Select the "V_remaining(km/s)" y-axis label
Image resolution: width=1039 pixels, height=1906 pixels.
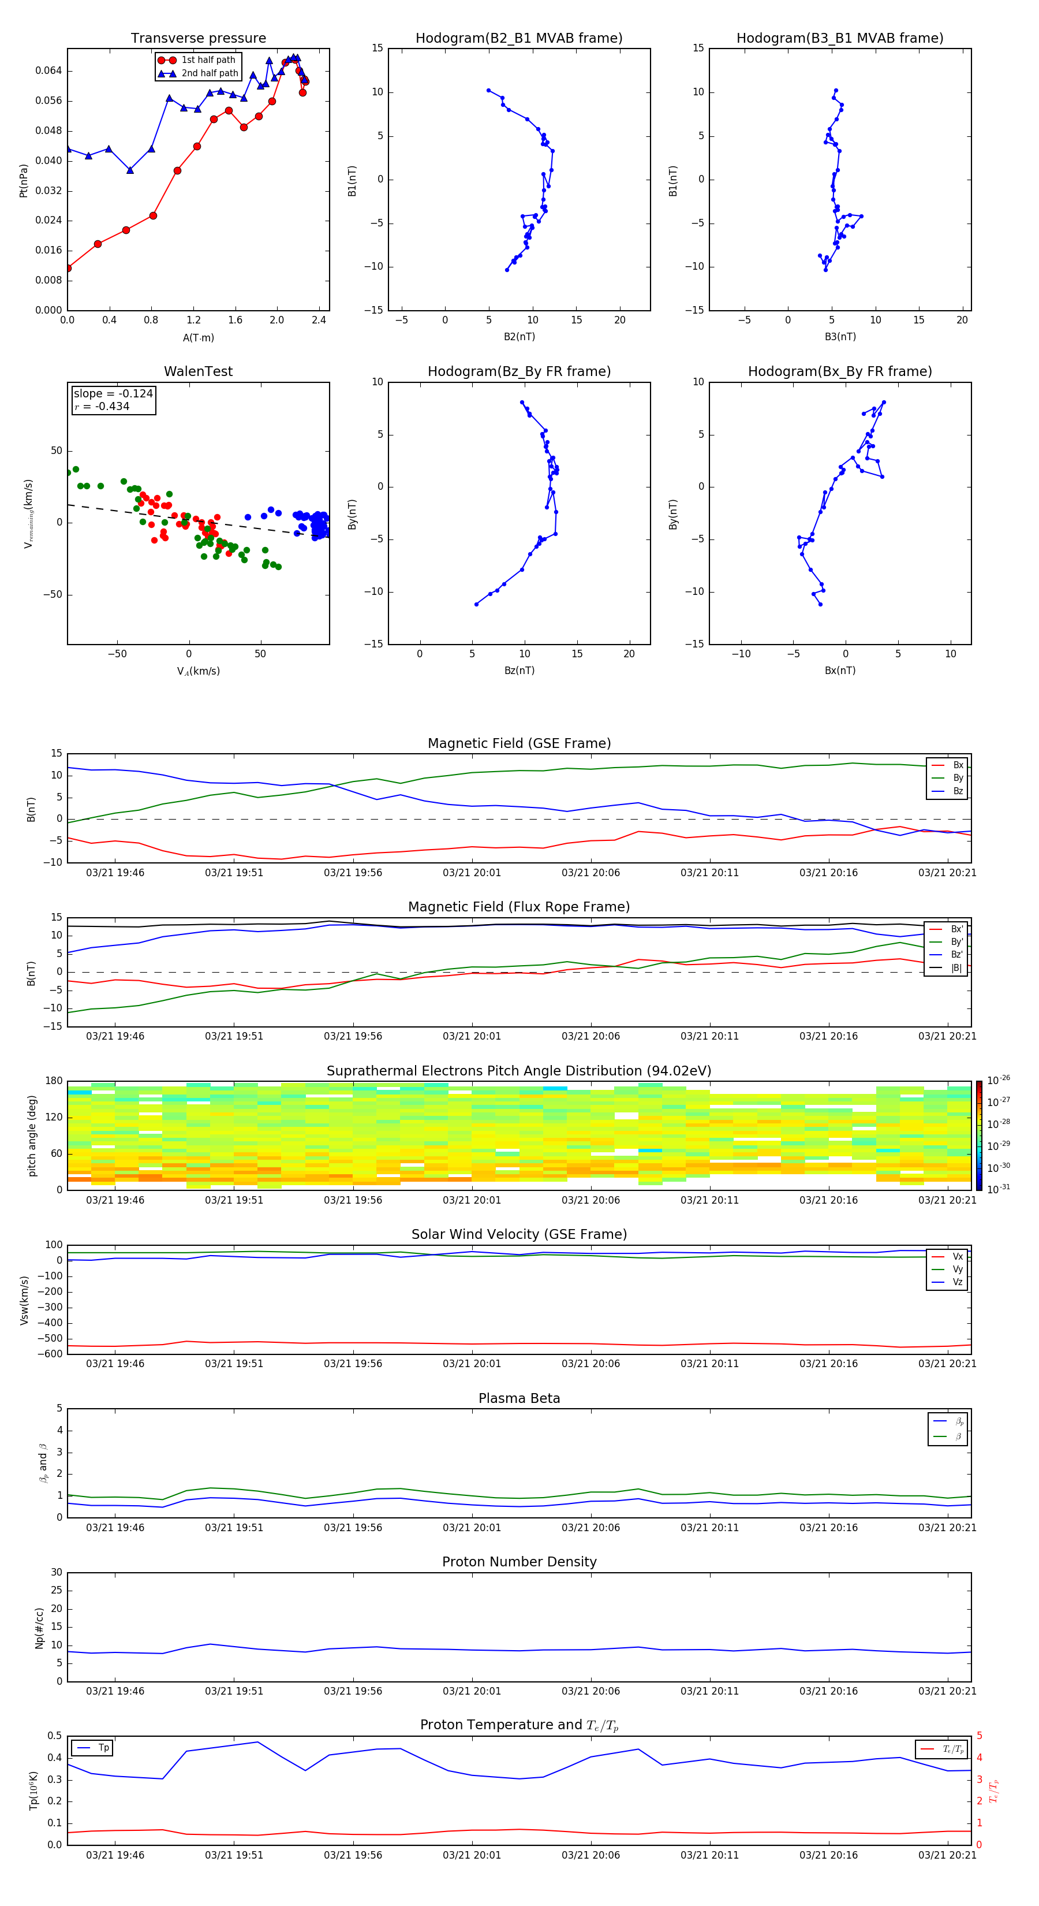pos(28,513)
